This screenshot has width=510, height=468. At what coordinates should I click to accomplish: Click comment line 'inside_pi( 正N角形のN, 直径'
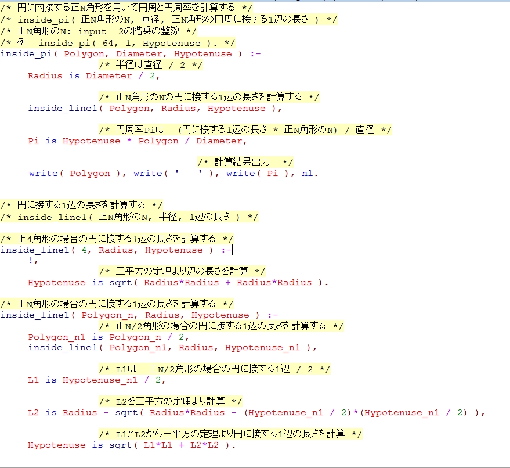pyautogui.click(x=169, y=20)
